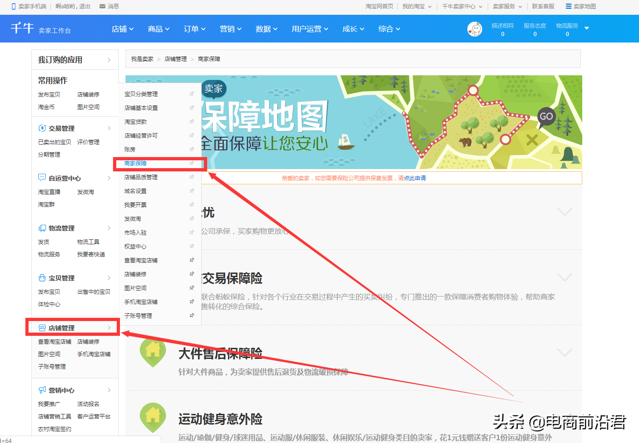This screenshot has height=443, width=639.
Task: Expand 我订购的应用 arrow
Action: tap(109, 60)
